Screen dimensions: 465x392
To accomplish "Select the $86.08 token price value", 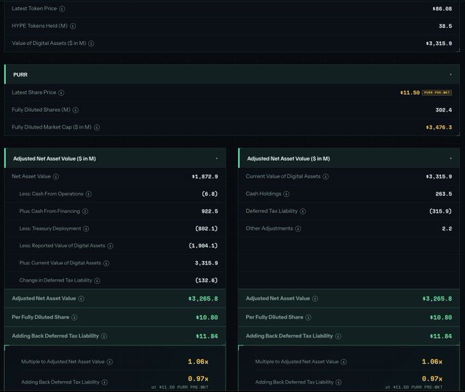I will pyautogui.click(x=442, y=9).
